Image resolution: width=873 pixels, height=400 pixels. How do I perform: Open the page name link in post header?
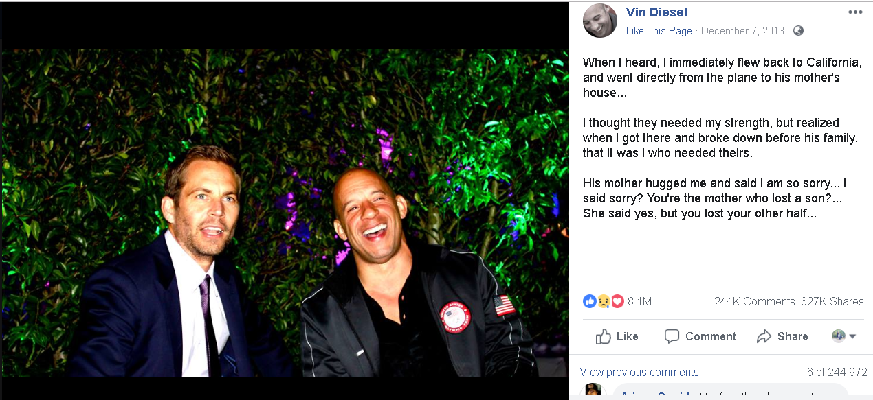[656, 12]
